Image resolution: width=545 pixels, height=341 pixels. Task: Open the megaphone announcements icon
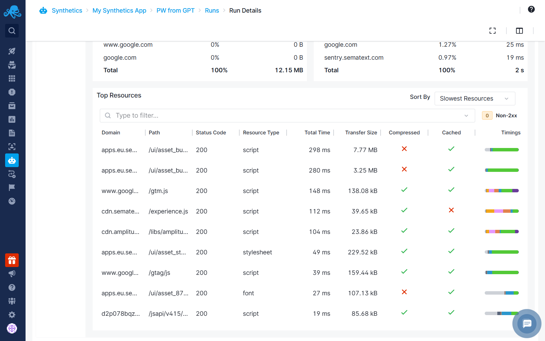point(12,274)
